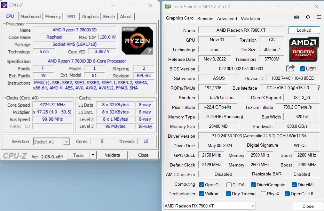Click the Ryzen 7 processor logo
The width and height of the screenshot is (324, 211).
coord(138,41)
